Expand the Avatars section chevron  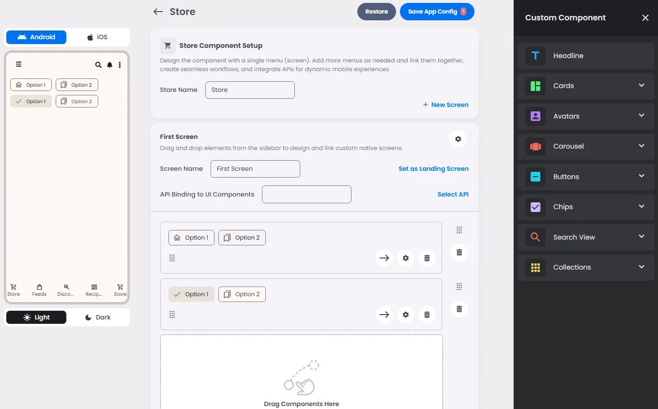642,116
